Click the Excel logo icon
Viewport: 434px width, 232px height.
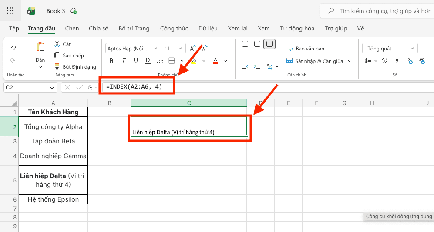(x=31, y=11)
